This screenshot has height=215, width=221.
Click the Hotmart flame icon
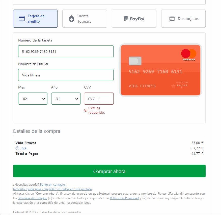point(71,19)
